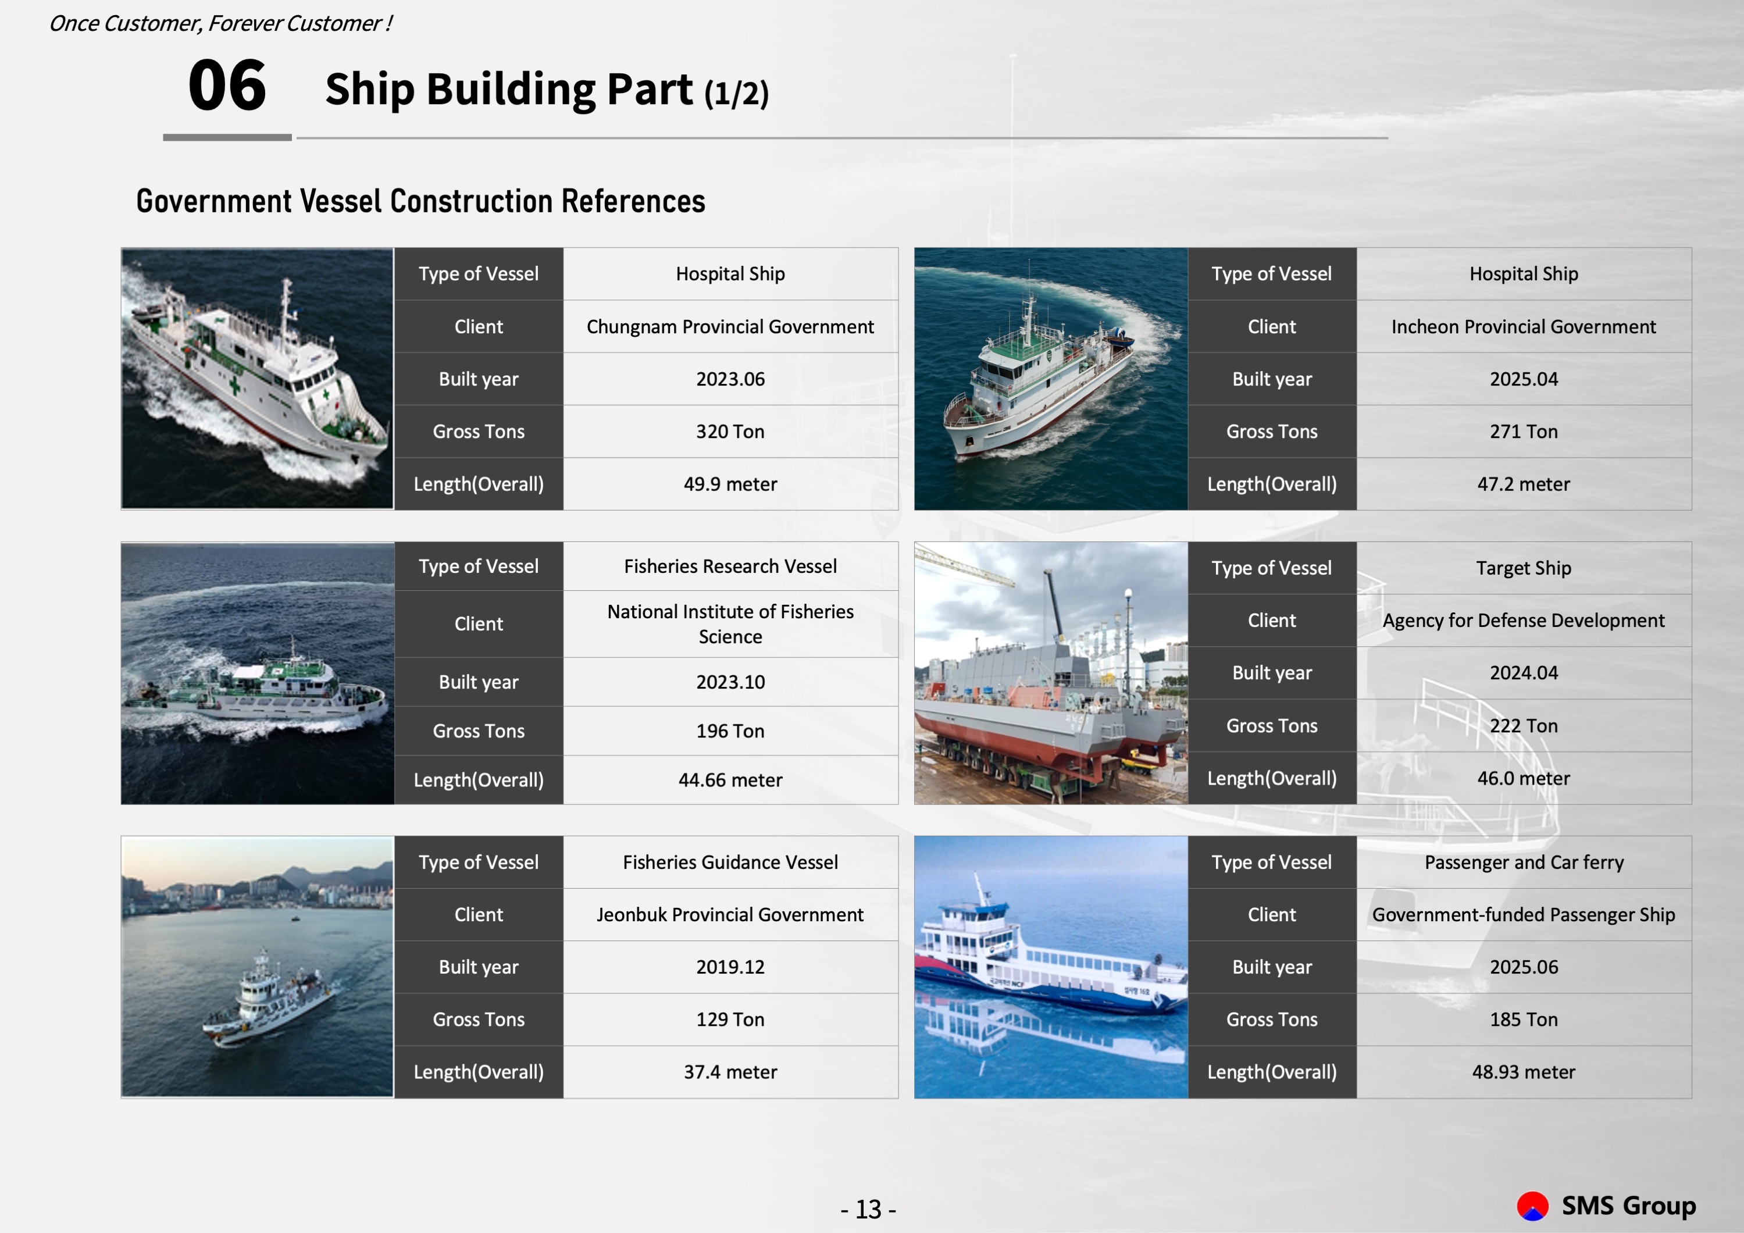This screenshot has height=1233, width=1744.
Task: Click "Client" label beside Agency for Defense Development
Action: tap(1272, 620)
